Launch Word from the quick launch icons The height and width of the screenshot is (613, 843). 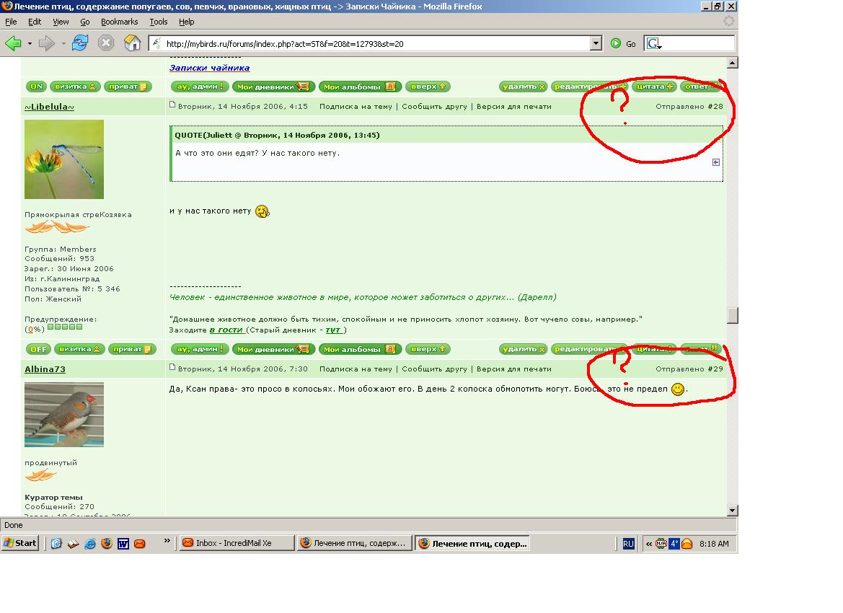[123, 543]
